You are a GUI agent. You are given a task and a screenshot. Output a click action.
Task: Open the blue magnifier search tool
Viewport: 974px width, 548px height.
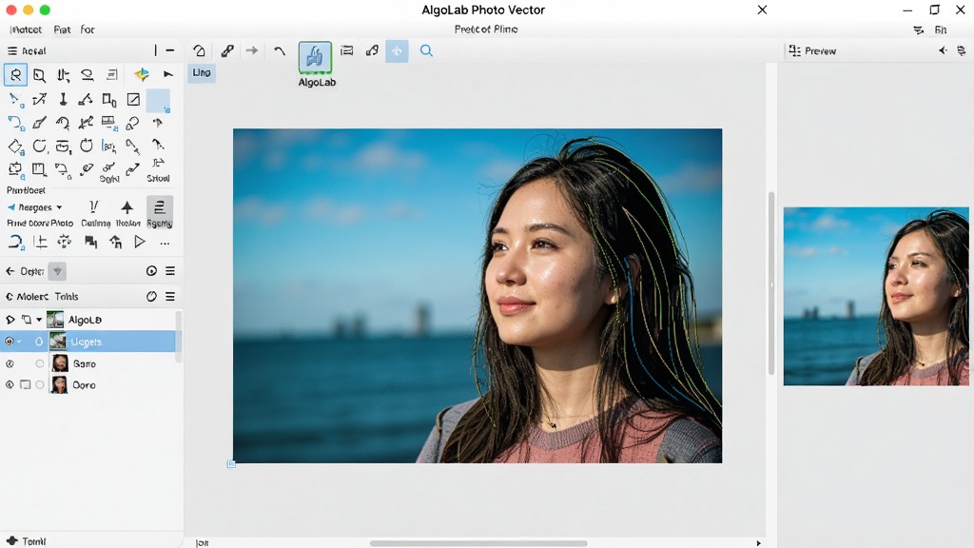[x=426, y=51]
